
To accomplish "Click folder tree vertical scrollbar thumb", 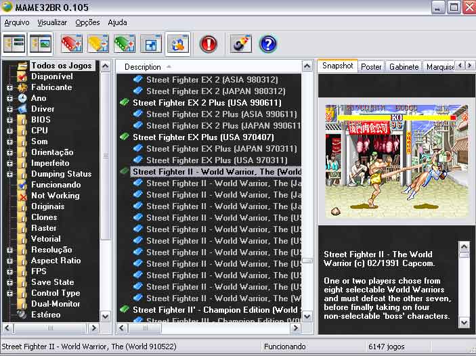I will pyautogui.click(x=106, y=156).
